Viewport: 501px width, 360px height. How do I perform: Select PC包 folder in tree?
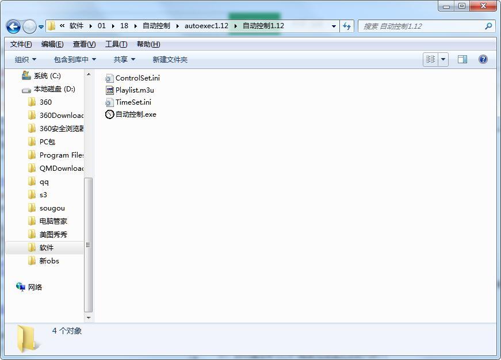(47, 142)
